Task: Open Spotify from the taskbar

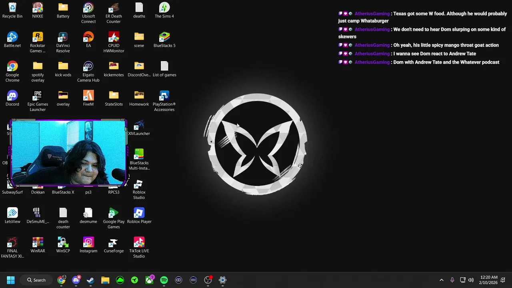Action: tap(164, 280)
